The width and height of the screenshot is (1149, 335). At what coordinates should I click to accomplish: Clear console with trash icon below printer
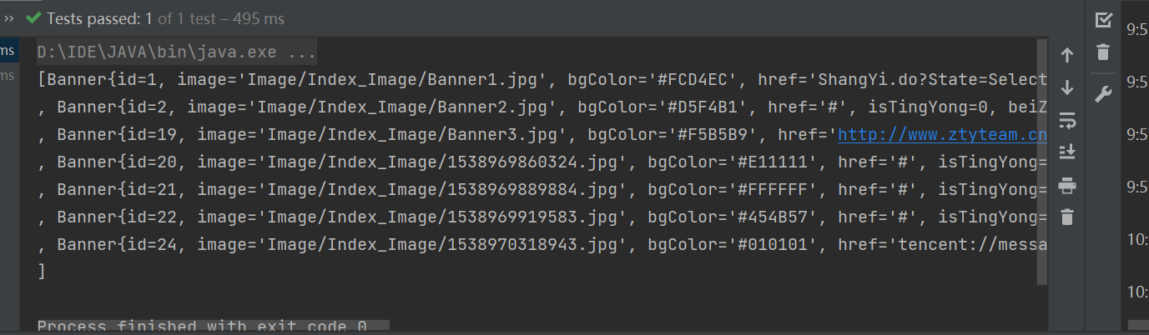tap(1066, 217)
